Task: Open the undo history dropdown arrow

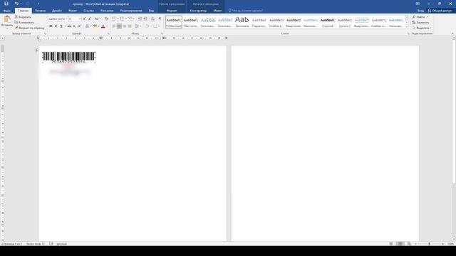Action: (x=21, y=4)
